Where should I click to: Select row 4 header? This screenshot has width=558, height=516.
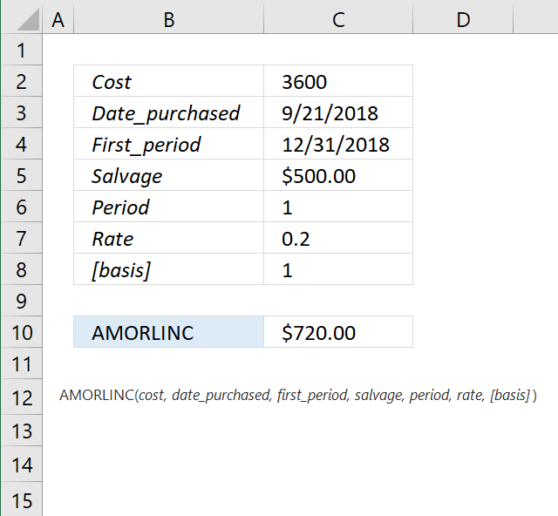pos(21,144)
